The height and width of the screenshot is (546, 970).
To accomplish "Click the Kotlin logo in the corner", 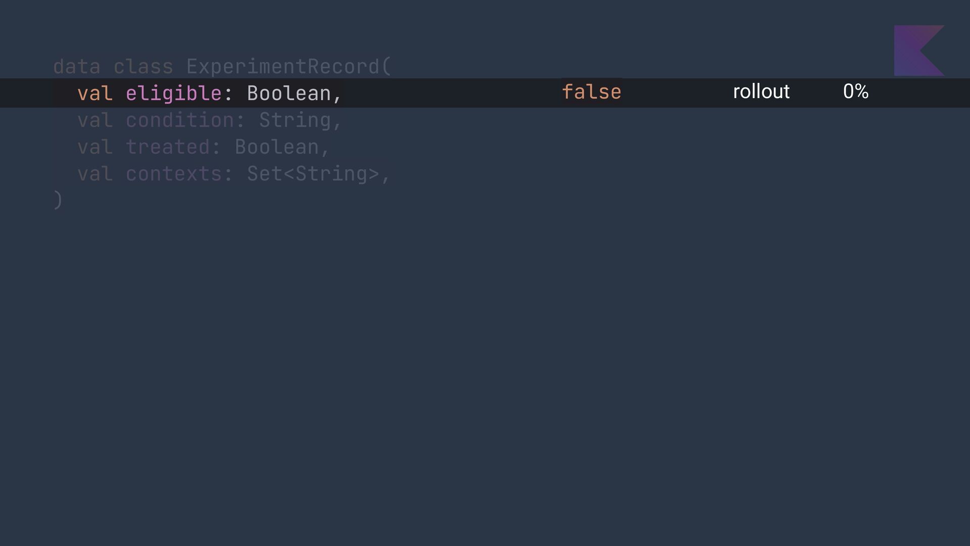I will tap(919, 51).
